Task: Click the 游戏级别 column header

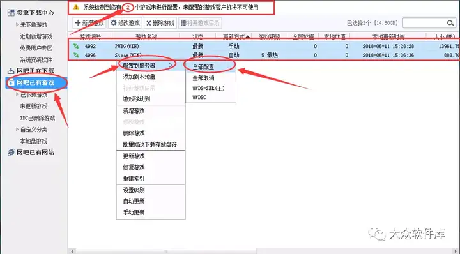Action: coord(270,36)
